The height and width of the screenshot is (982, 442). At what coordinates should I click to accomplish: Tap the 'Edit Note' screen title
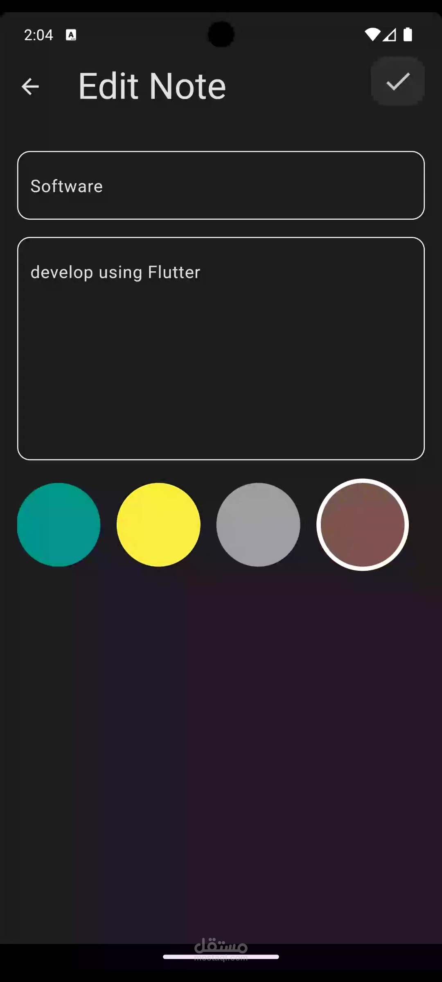point(152,86)
